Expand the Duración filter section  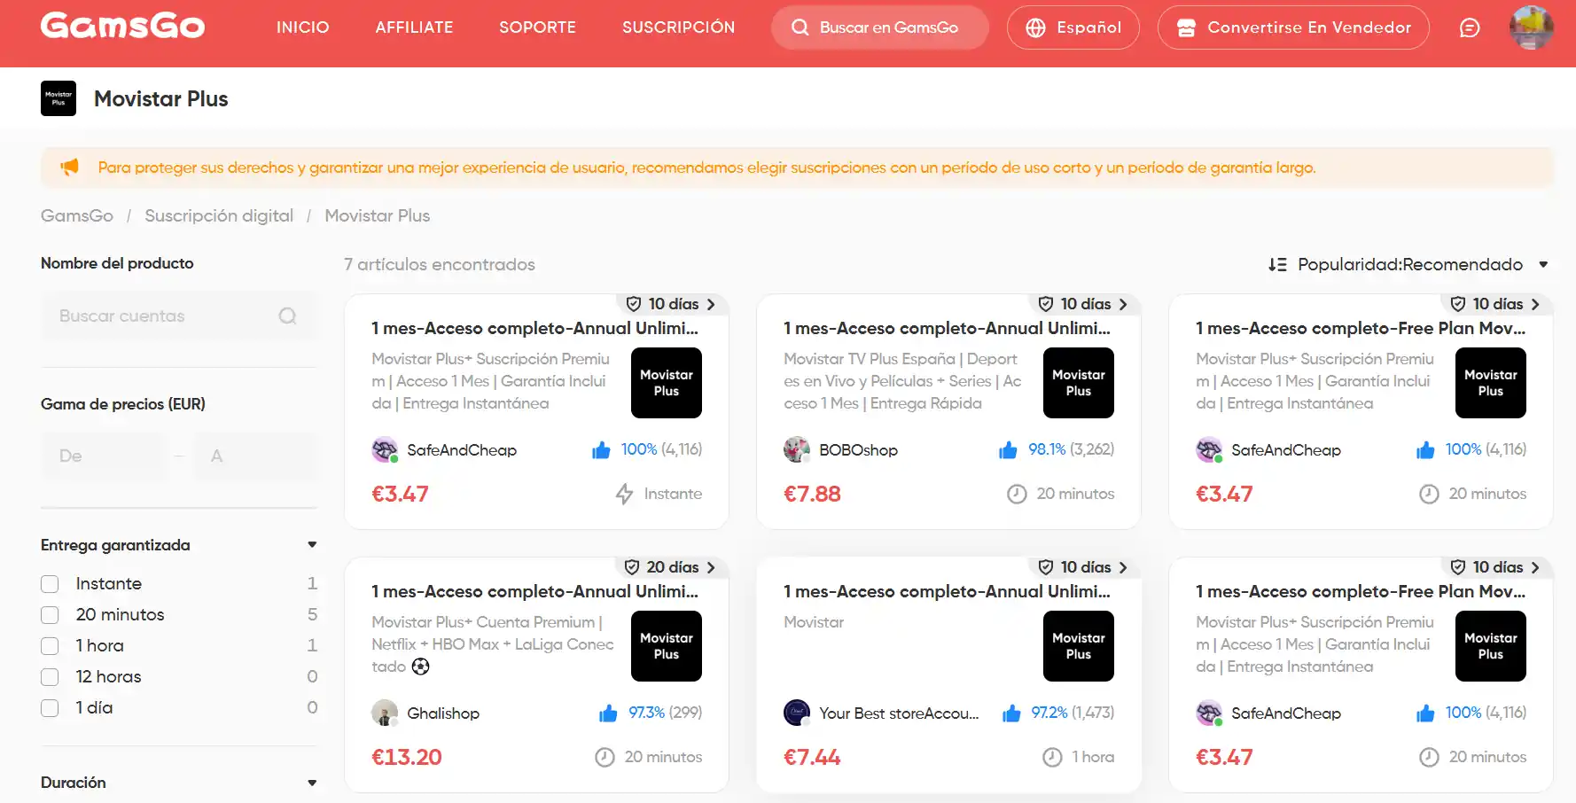pos(312,783)
